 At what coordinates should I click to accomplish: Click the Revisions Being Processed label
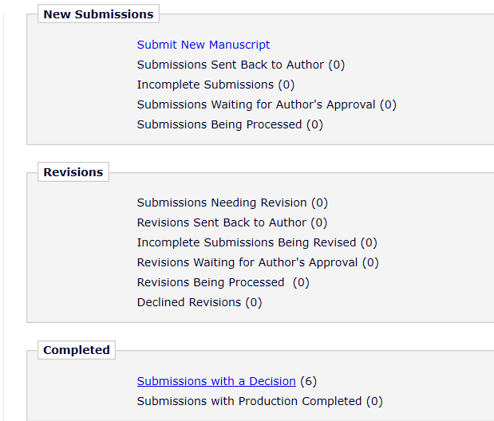(211, 282)
